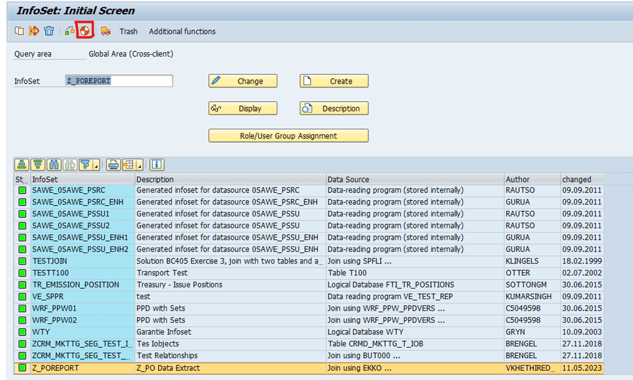This screenshot has width=633, height=380.
Task: Click the Author column header
Action: coord(533,179)
